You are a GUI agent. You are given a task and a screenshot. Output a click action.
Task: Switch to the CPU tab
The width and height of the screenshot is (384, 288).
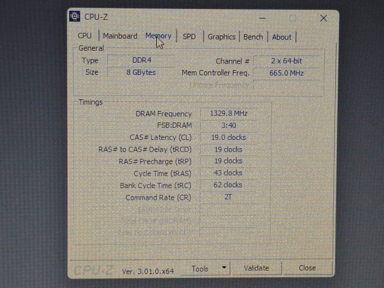[x=85, y=36]
